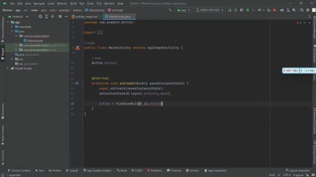Viewport: 316px width, 177px height.
Task: Click the Search Everywhere magnifier icon
Action: click(302, 10)
